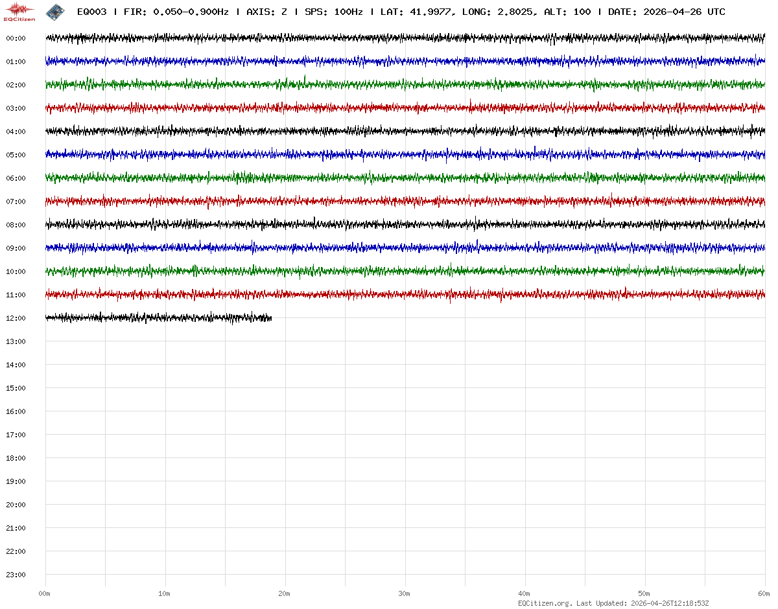Select the 06:00 hour row label
This screenshot has height=609, width=778.
[16, 178]
